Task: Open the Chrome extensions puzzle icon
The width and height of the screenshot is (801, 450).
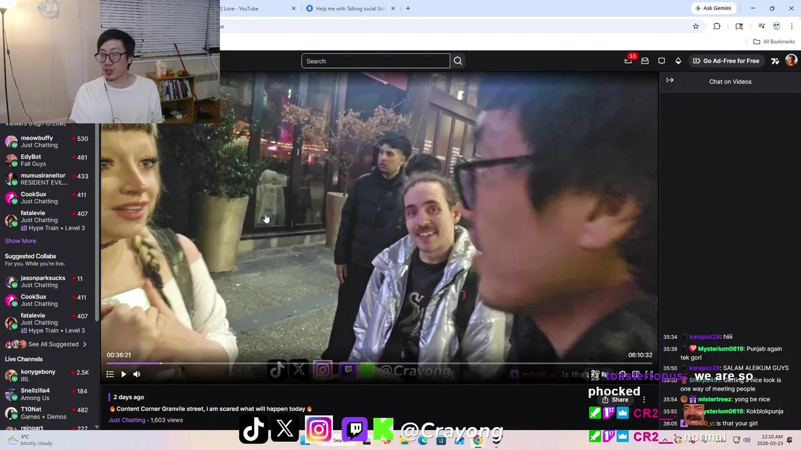Action: tap(717, 26)
